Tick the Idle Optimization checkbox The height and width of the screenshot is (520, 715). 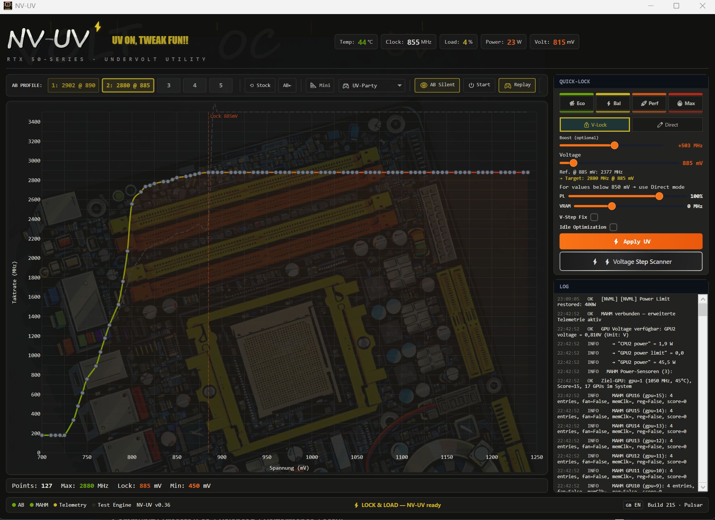click(613, 227)
